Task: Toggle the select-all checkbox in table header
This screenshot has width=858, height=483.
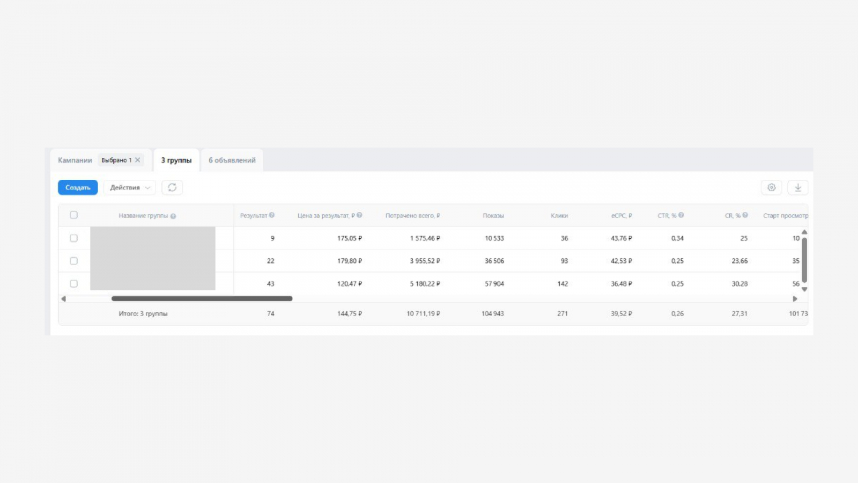Action: pyautogui.click(x=73, y=215)
